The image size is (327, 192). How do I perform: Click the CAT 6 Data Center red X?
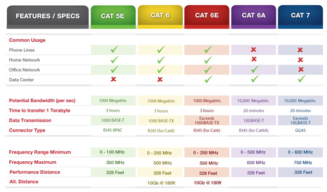pyautogui.click(x=160, y=79)
